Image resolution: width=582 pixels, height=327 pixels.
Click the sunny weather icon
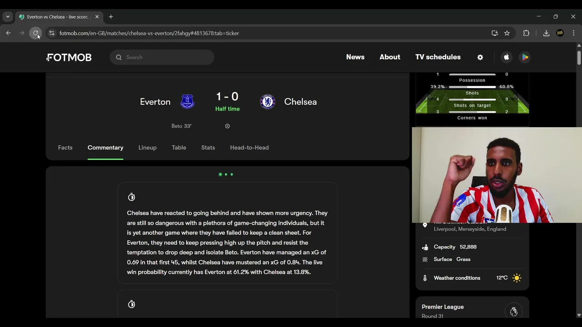[517, 278]
